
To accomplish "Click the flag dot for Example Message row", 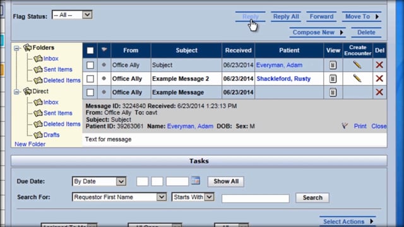I will (104, 92).
